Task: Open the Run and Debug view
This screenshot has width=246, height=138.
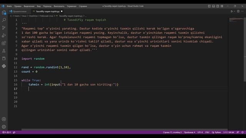Action: 4,35
